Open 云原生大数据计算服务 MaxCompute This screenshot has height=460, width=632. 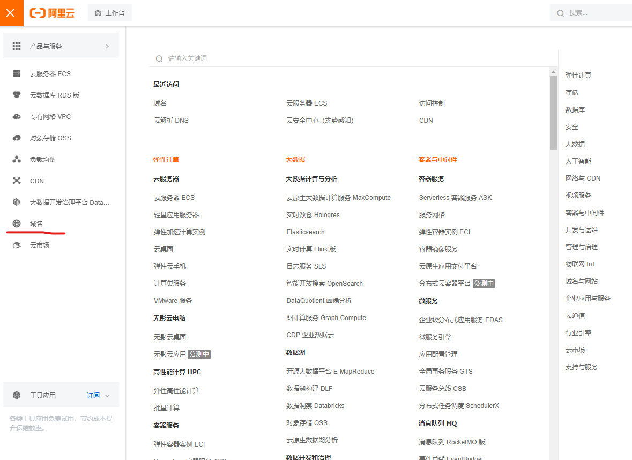click(x=339, y=197)
